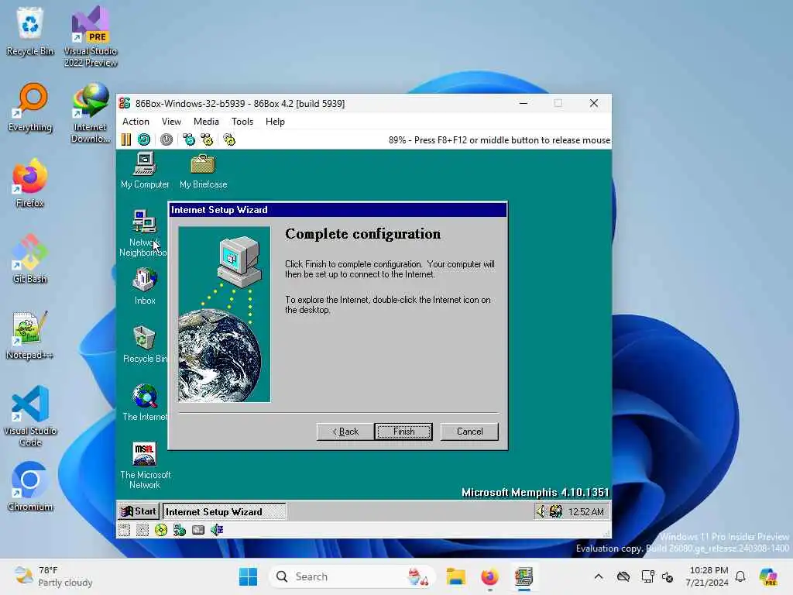Image resolution: width=793 pixels, height=595 pixels.
Task: Click the Finish button in the wizard
Action: point(403,432)
